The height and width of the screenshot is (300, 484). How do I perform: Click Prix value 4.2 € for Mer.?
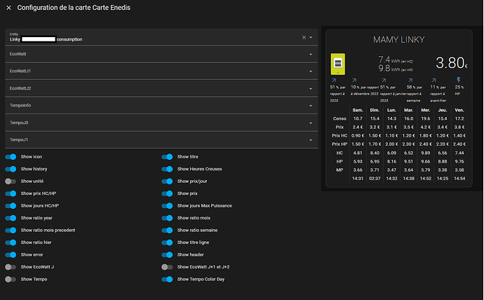425,127
